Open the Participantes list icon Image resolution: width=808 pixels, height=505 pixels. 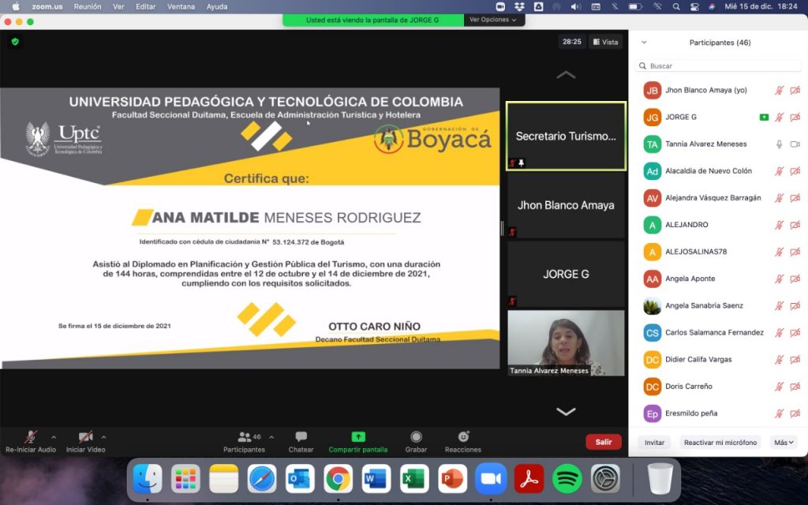click(244, 437)
